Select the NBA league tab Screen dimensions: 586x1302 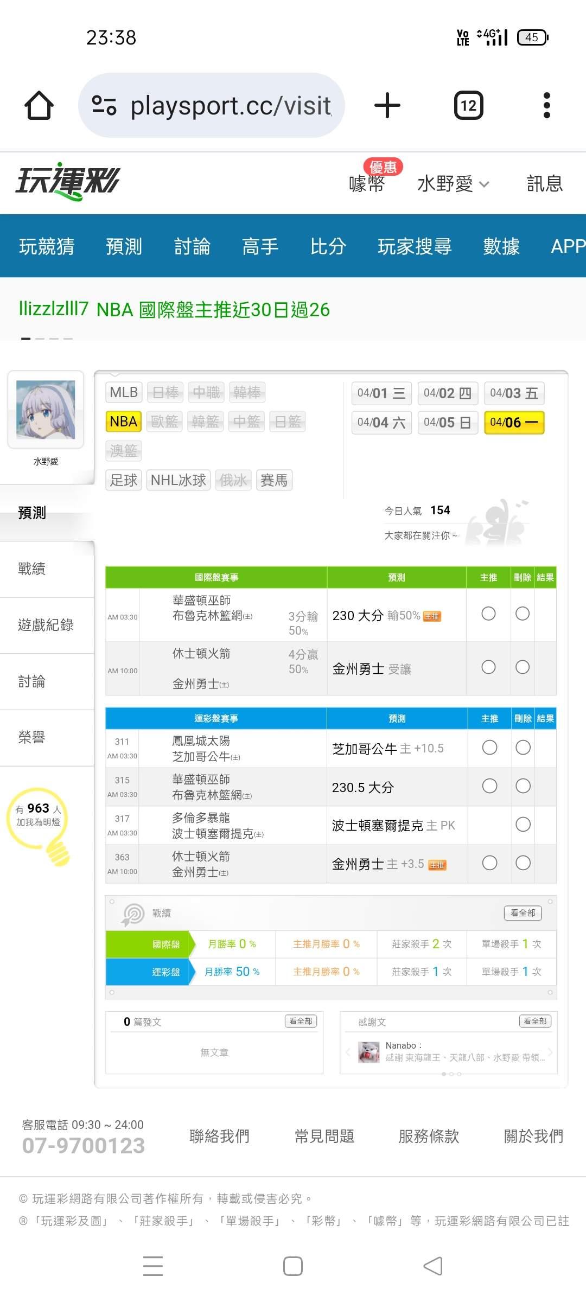(x=124, y=422)
